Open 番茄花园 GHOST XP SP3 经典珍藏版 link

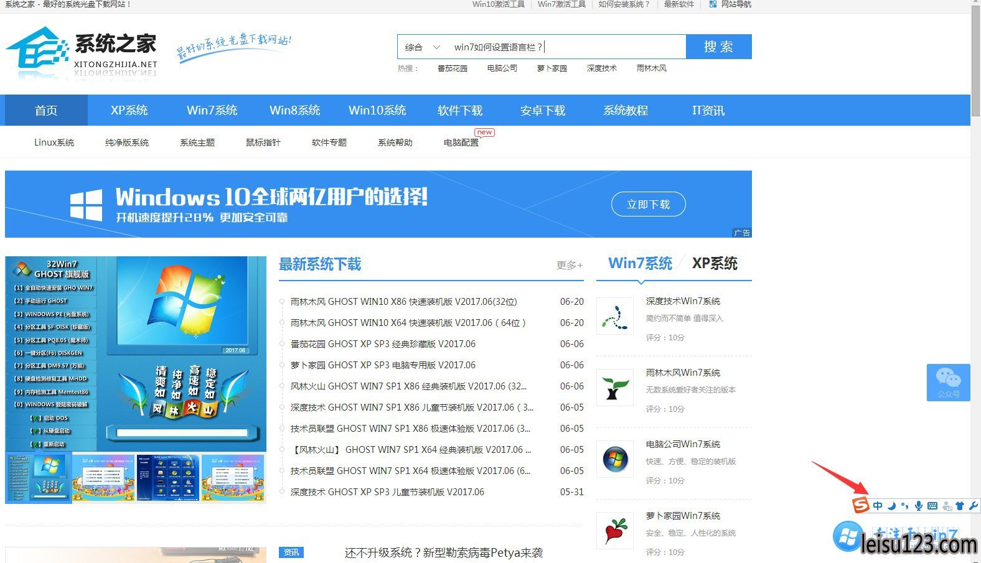383,344
